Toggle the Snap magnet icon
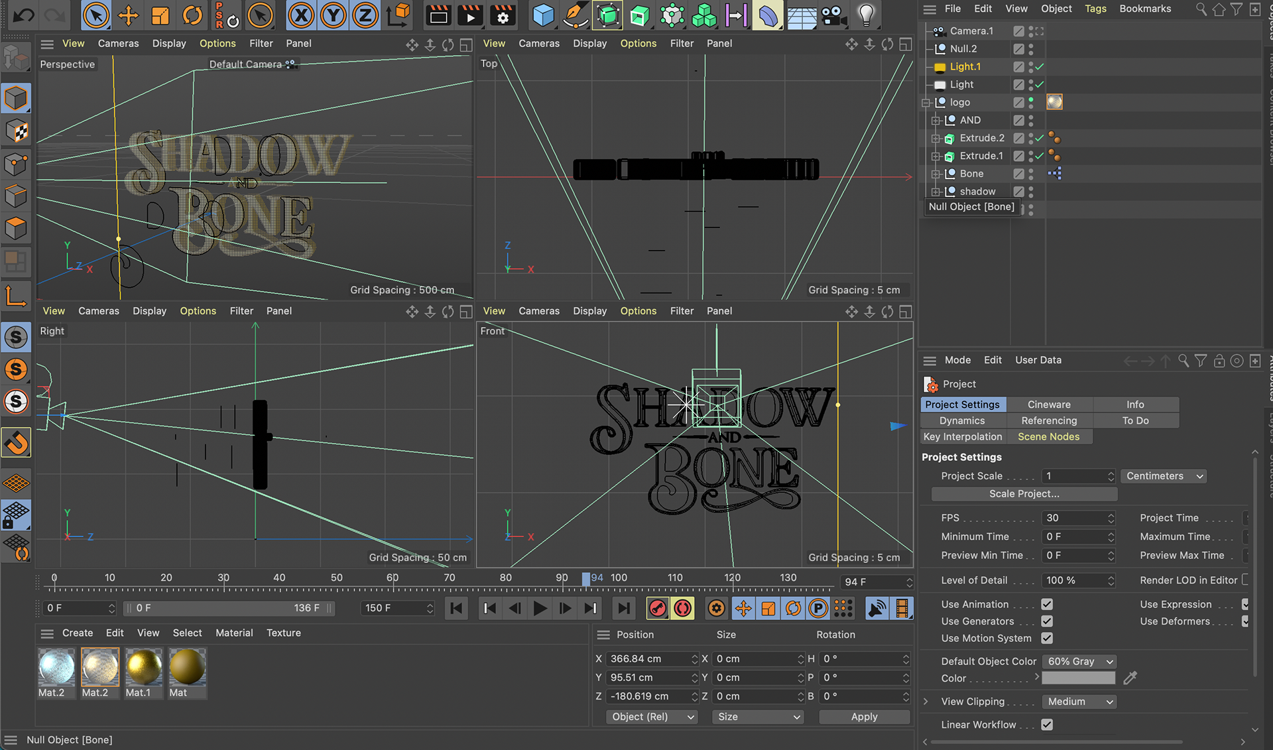Viewport: 1273px width, 750px height. coord(16,442)
